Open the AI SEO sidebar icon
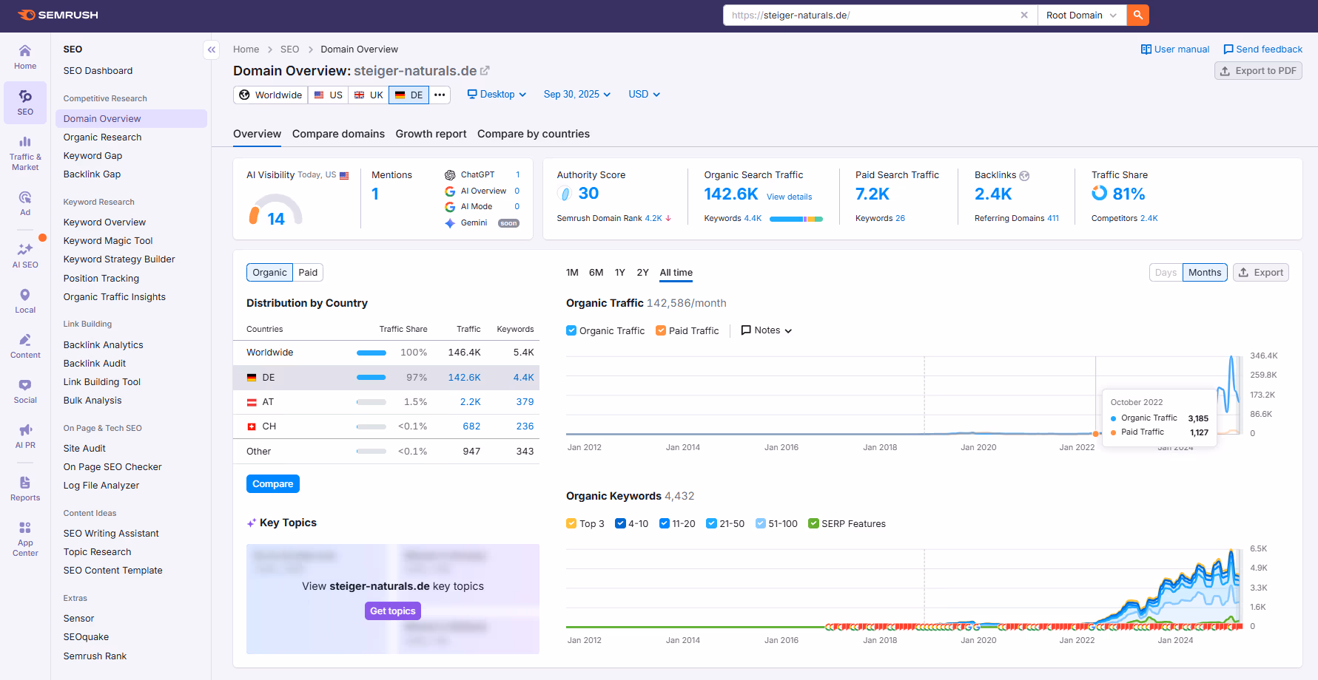This screenshot has height=680, width=1318. click(x=25, y=255)
